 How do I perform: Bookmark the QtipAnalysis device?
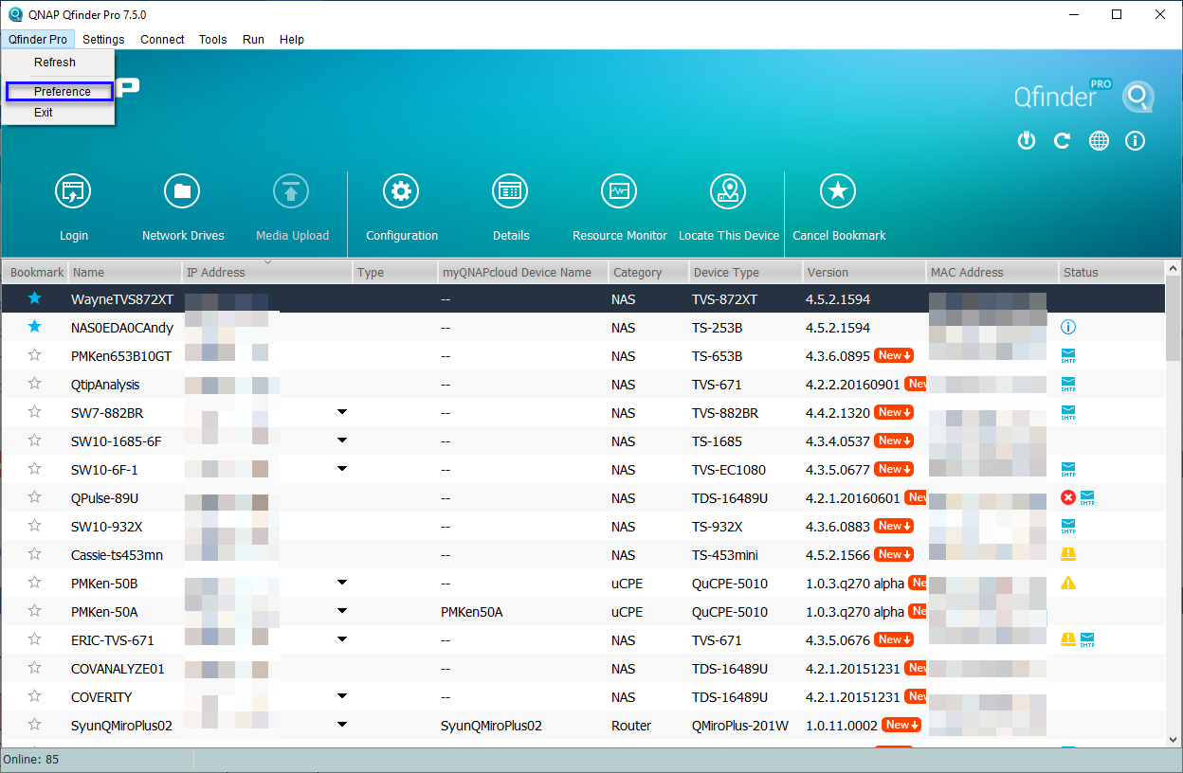pyautogui.click(x=35, y=384)
